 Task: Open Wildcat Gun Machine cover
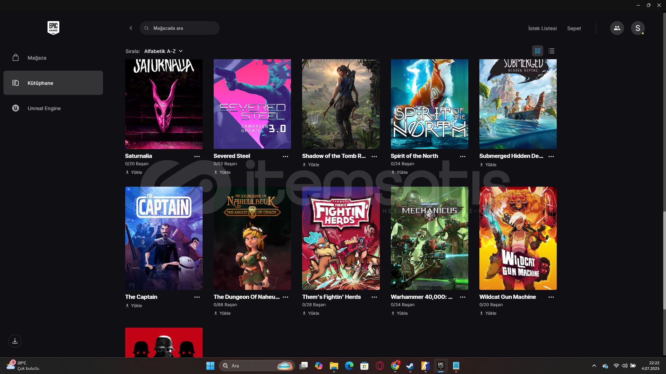click(x=518, y=238)
